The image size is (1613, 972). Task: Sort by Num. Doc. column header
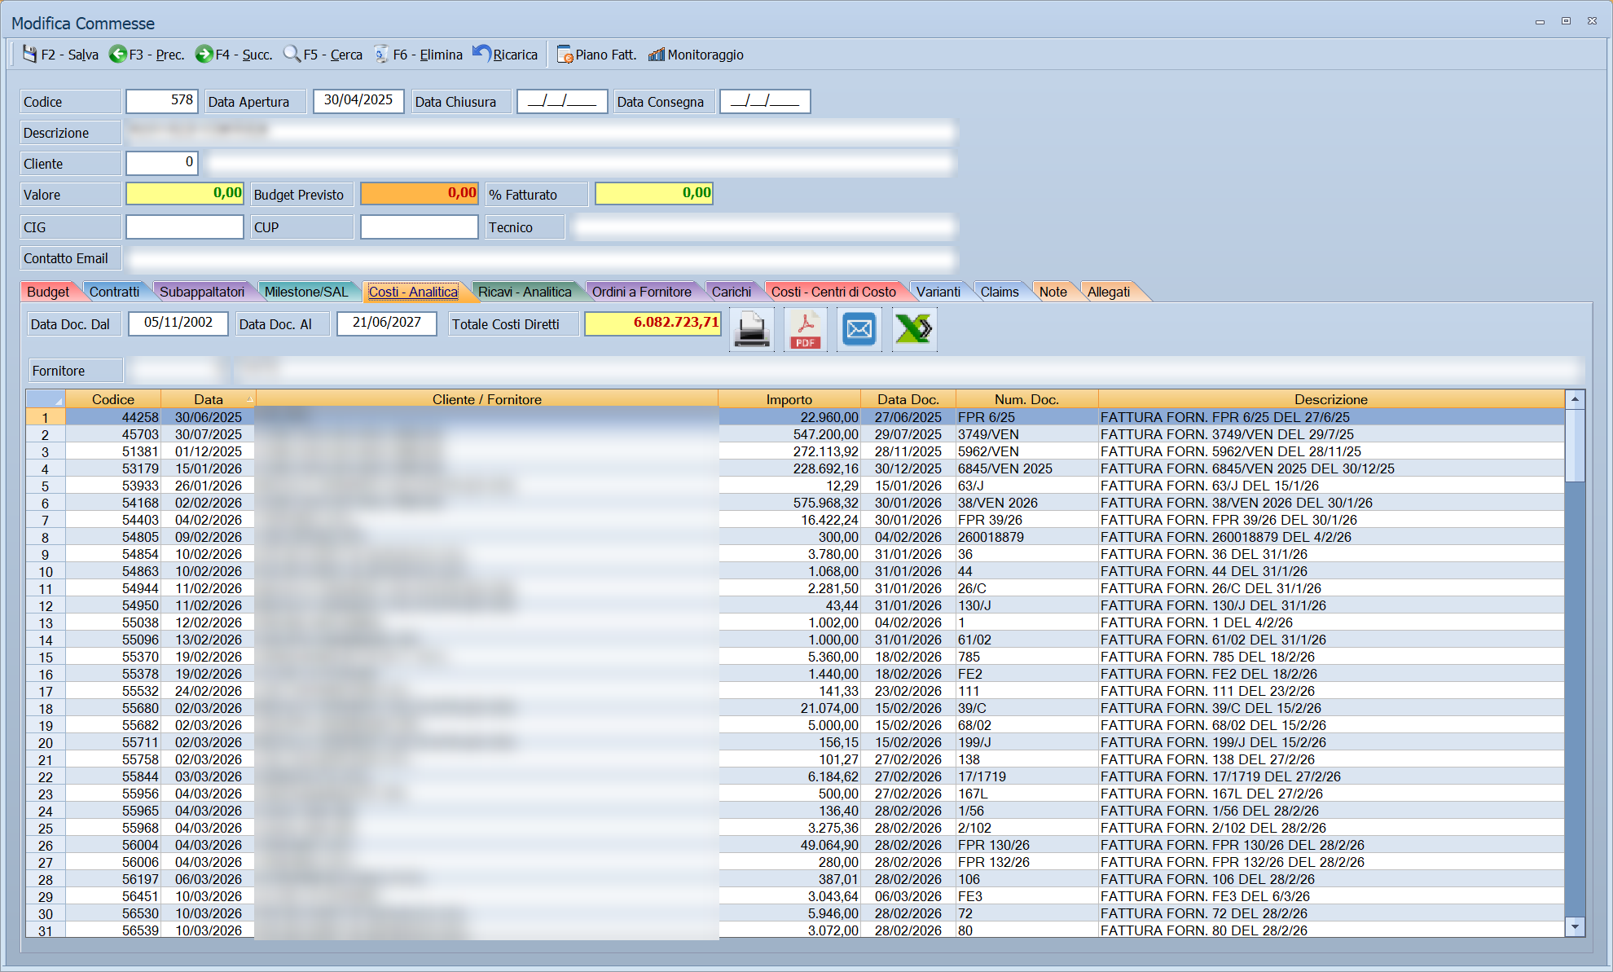(1026, 399)
